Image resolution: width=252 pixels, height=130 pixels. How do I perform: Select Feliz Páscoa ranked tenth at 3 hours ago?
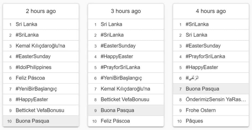[126, 121]
